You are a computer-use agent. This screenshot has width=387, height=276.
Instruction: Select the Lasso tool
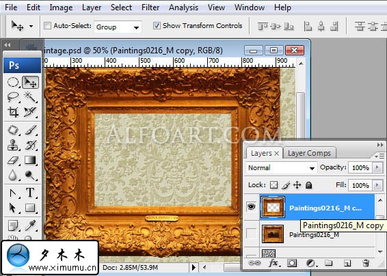(x=13, y=97)
